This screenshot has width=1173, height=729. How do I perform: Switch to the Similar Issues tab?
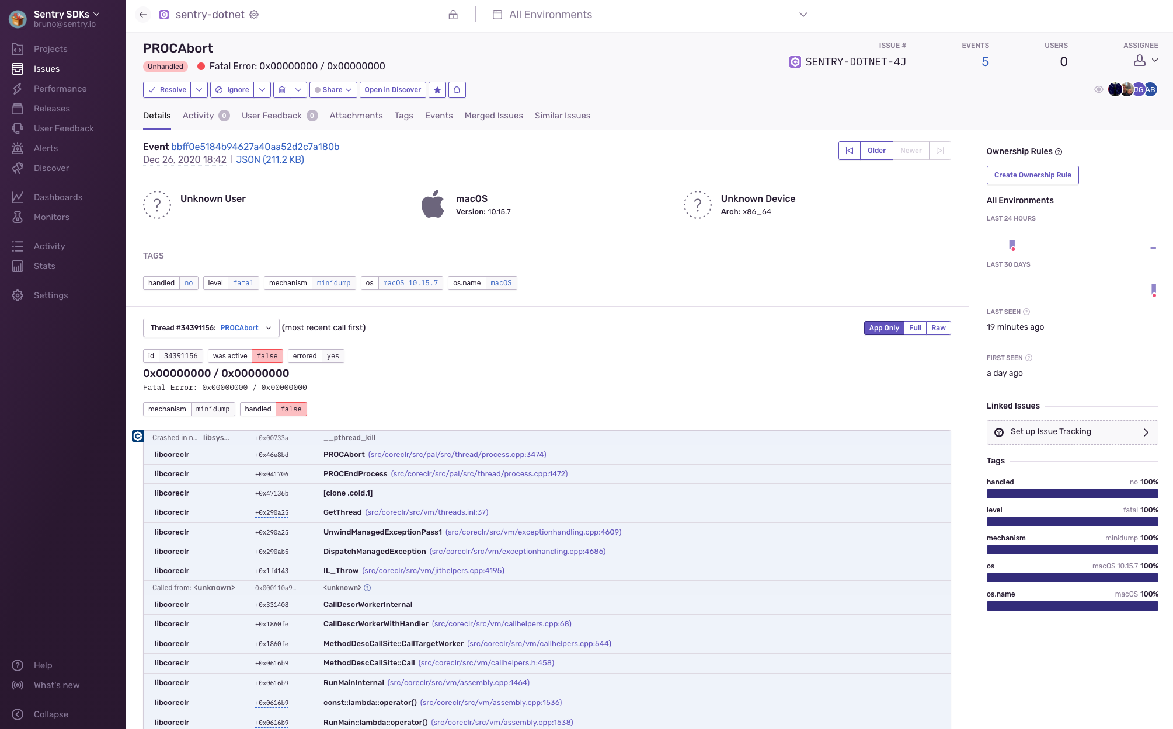(562, 116)
